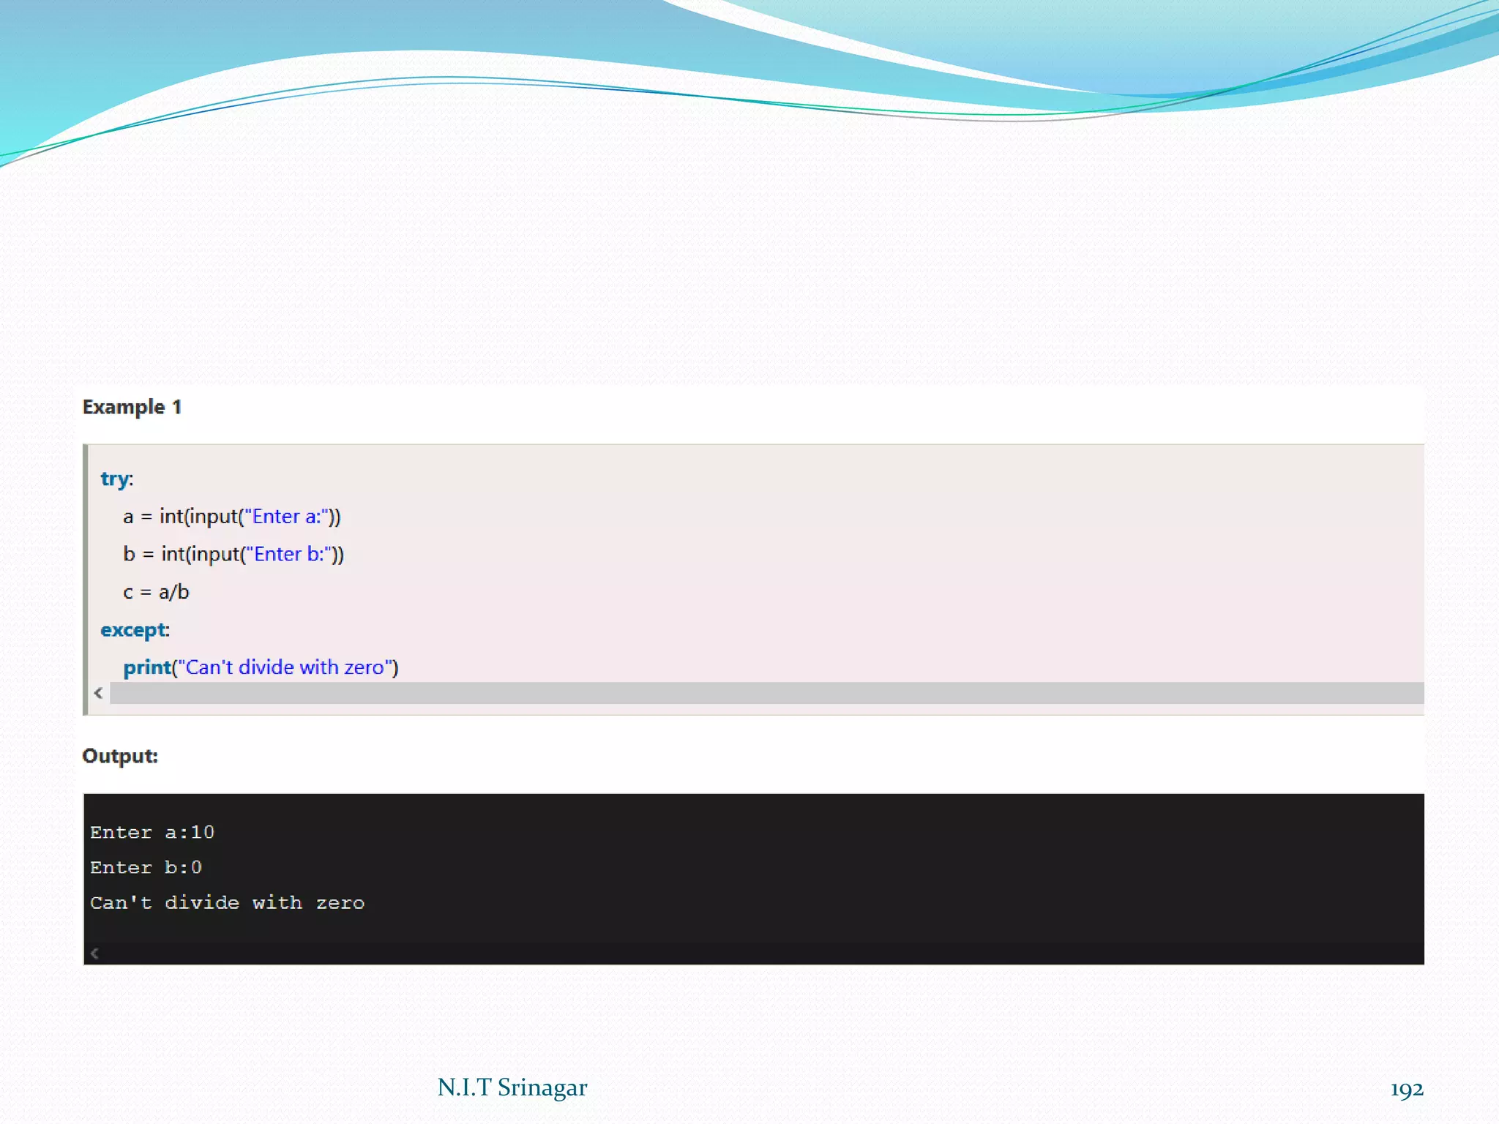Click empty area inside the black output box
The height and width of the screenshot is (1124, 1499).
pyautogui.click(x=878, y=878)
